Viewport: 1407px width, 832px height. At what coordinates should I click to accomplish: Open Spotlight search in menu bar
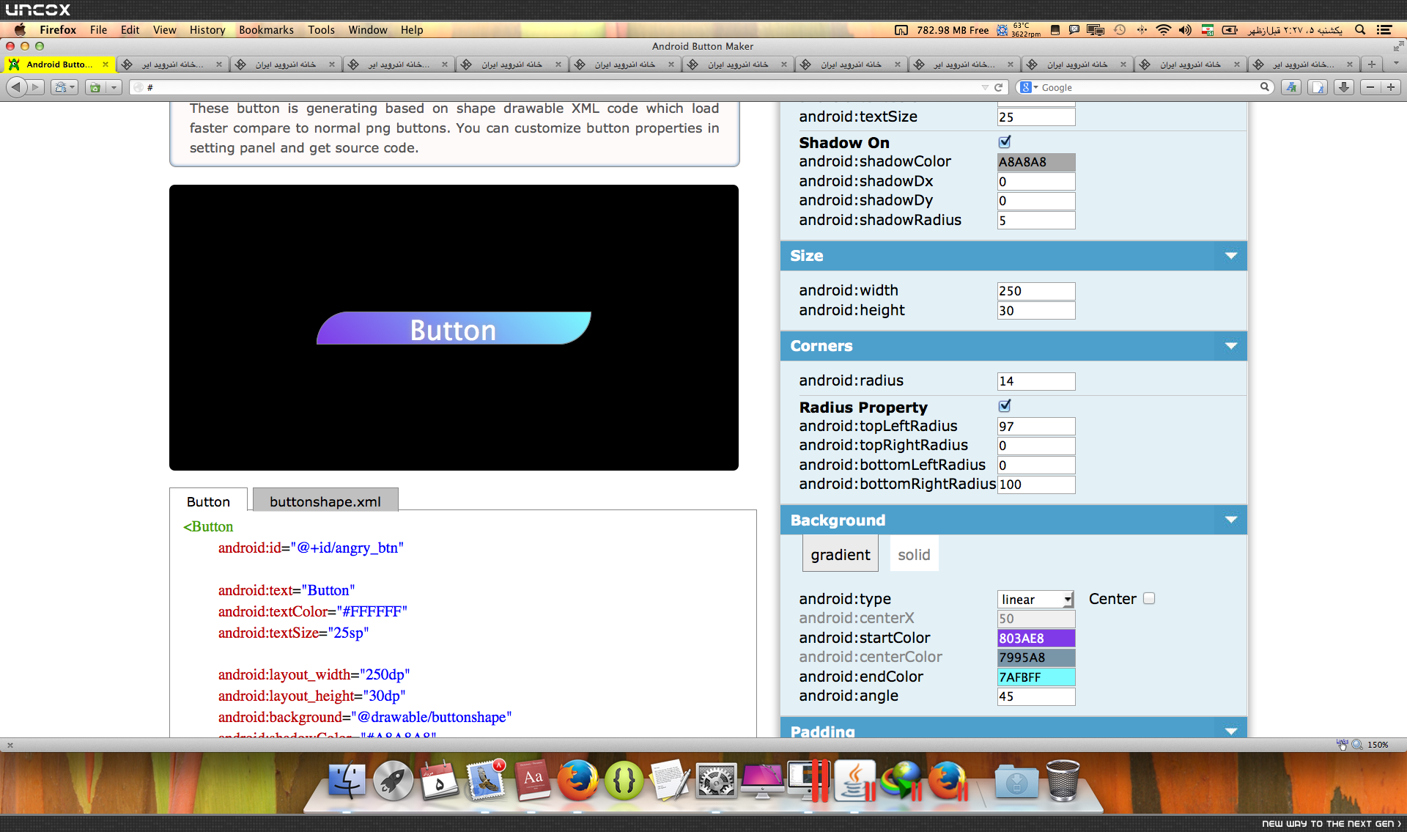[x=1360, y=30]
